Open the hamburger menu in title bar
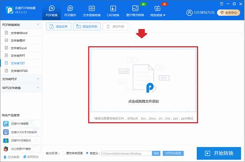The width and height of the screenshot is (245, 162). coord(222,4)
